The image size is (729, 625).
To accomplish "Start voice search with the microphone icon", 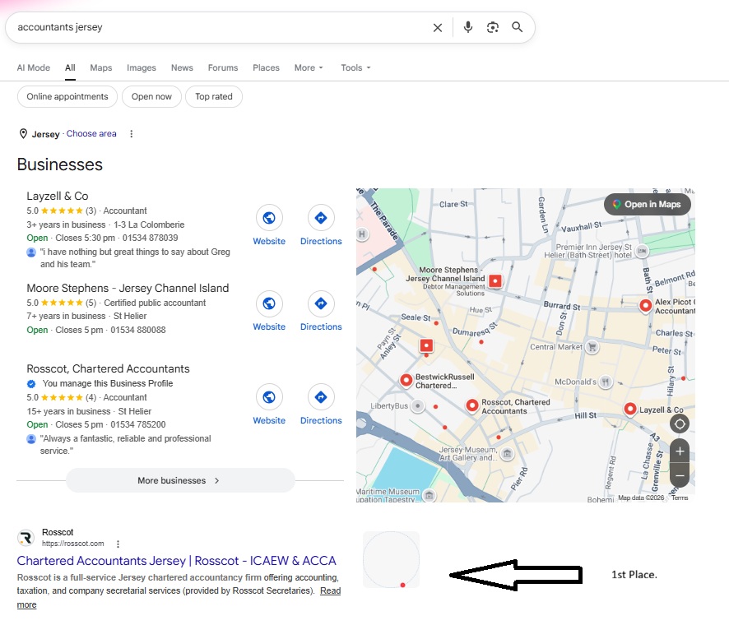I will pyautogui.click(x=468, y=27).
